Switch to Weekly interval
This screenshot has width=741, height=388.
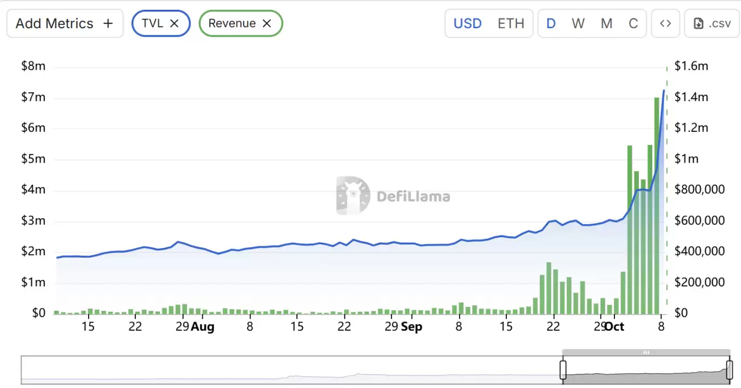pos(578,23)
